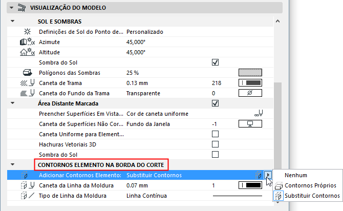Click the Caneta de Trama pen color swatch
This screenshot has height=211, width=343.
[x=250, y=82]
